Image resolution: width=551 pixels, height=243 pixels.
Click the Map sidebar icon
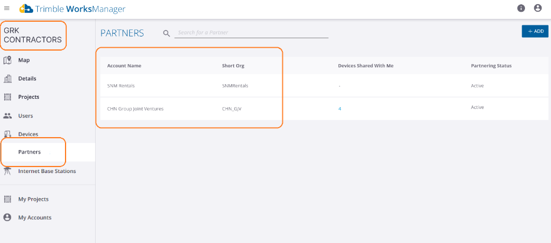pyautogui.click(x=7, y=60)
